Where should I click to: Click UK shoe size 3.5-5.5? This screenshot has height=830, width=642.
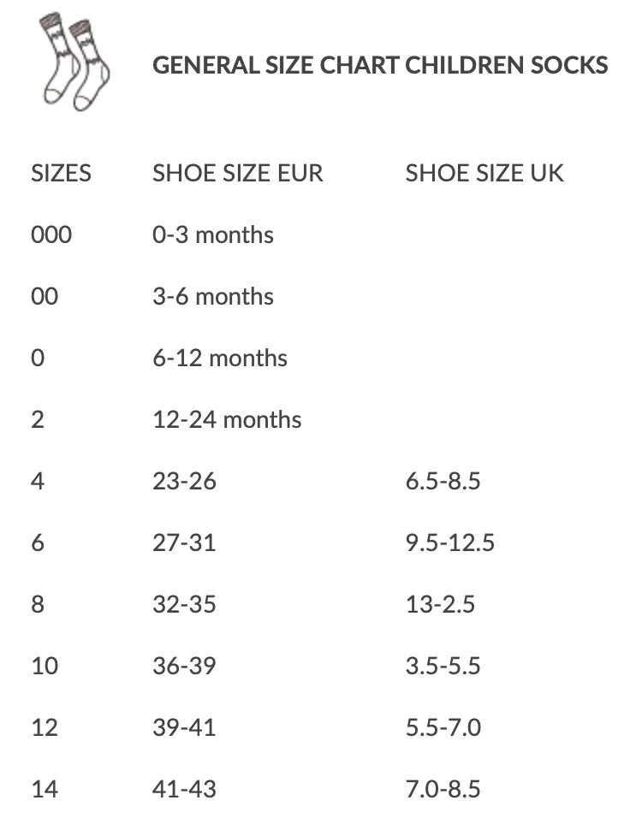tap(443, 666)
